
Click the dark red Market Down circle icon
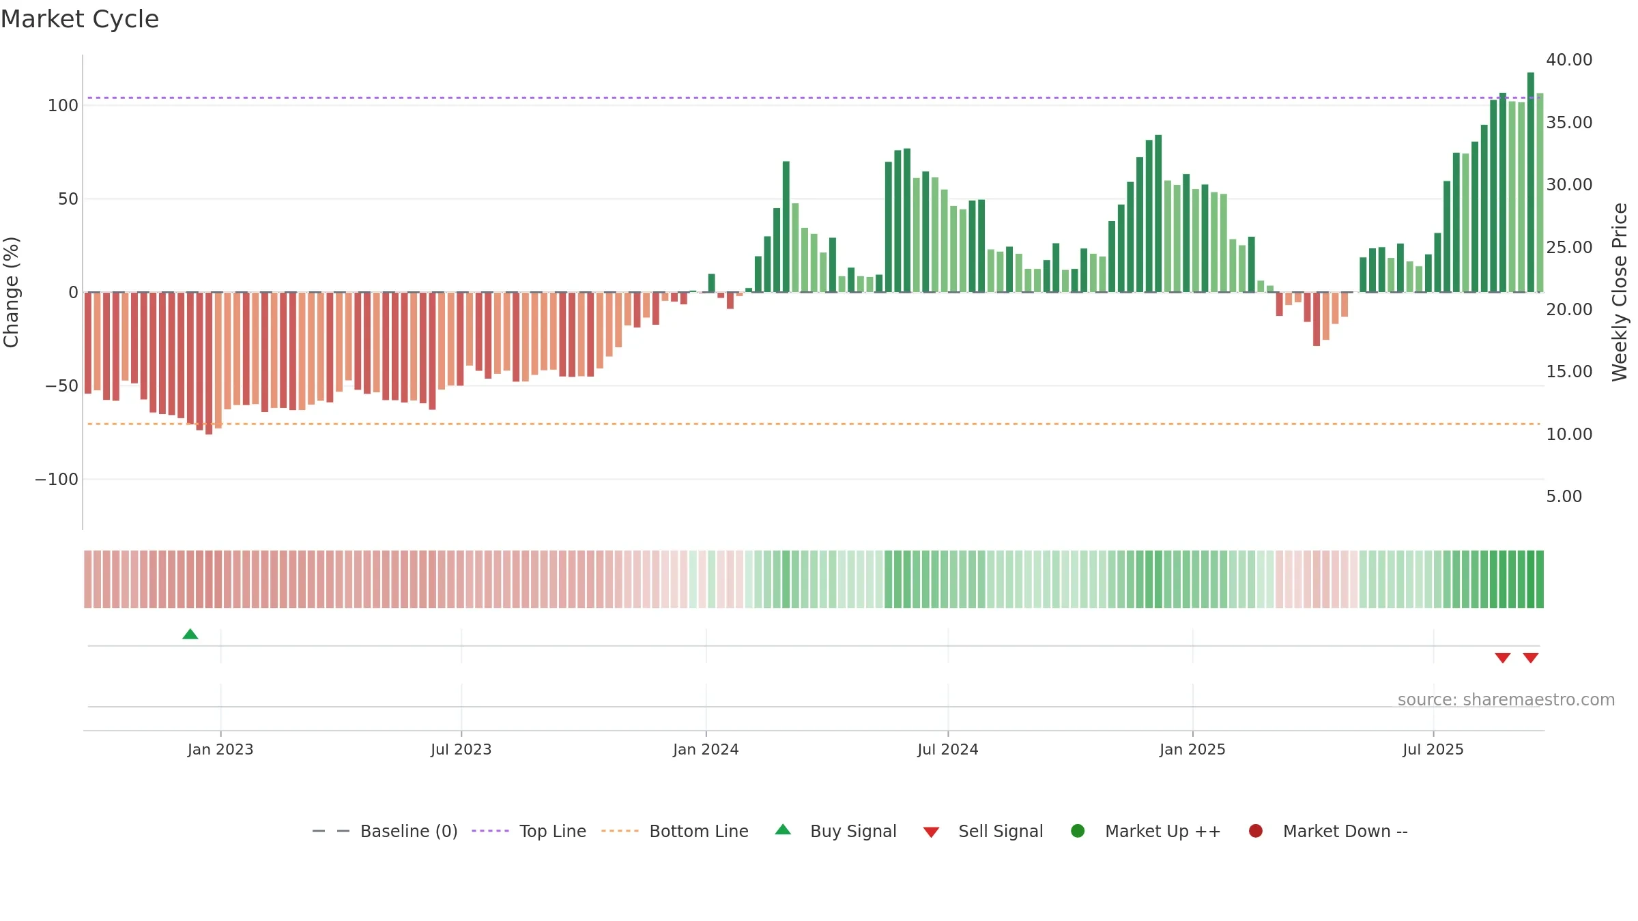[x=1256, y=831]
